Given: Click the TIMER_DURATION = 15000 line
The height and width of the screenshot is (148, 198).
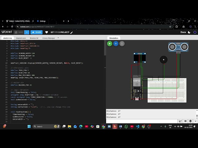Looking at the screenshot, I should click(39, 97).
